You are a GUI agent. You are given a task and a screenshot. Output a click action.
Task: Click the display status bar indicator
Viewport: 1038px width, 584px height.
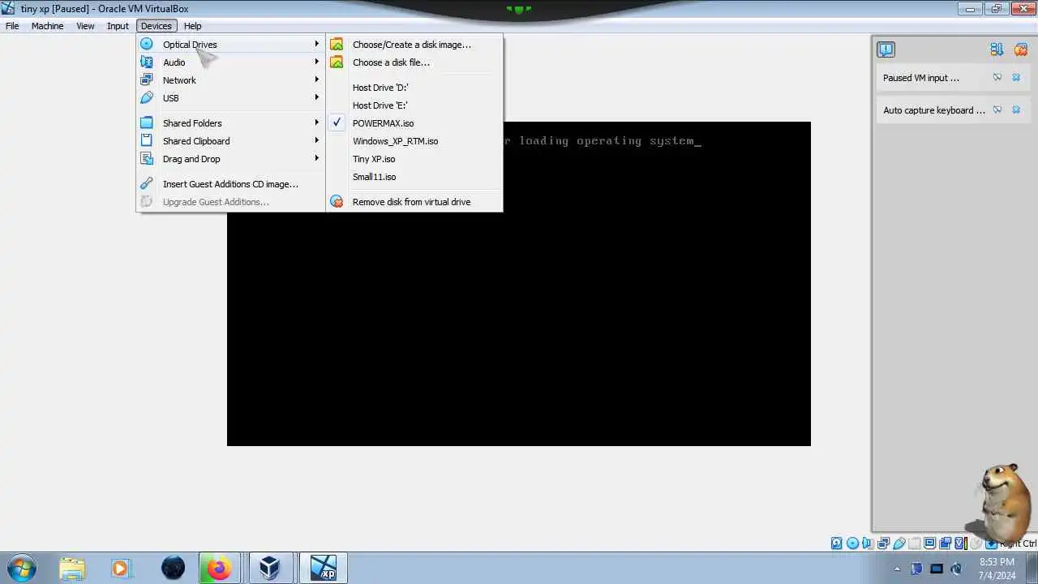(929, 543)
